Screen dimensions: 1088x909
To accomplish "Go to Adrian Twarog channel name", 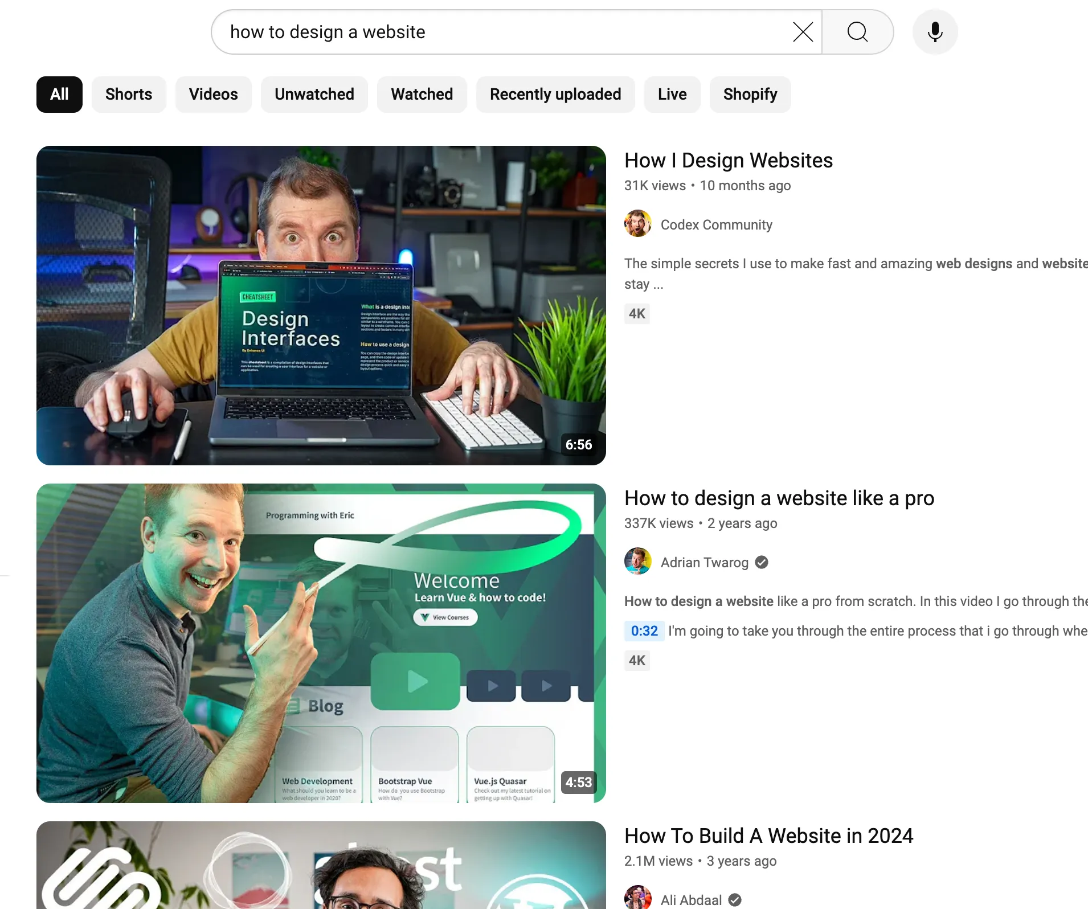I will pyautogui.click(x=705, y=563).
